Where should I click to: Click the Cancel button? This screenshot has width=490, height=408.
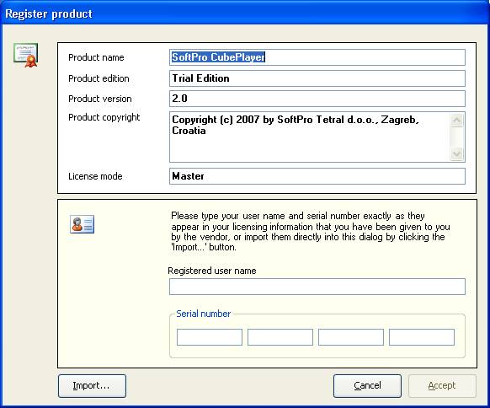click(x=367, y=386)
